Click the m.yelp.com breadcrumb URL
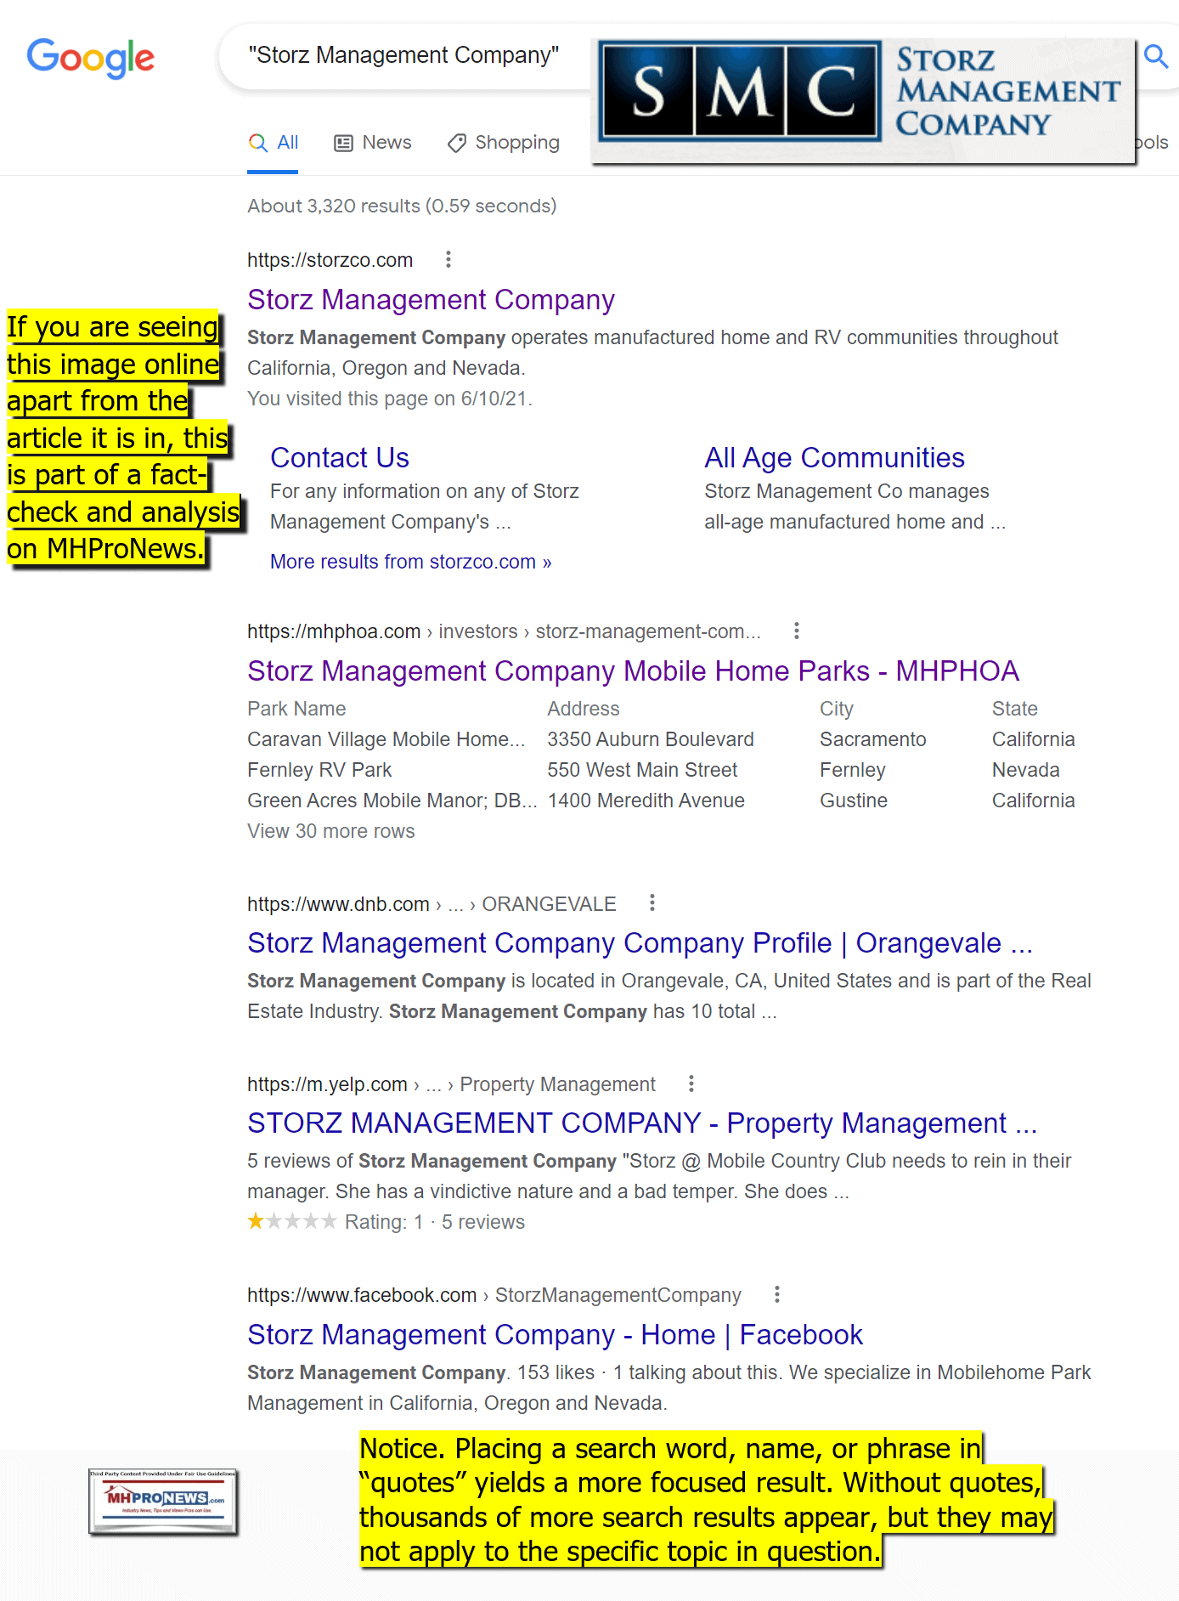The image size is (1179, 1601). click(x=451, y=1084)
